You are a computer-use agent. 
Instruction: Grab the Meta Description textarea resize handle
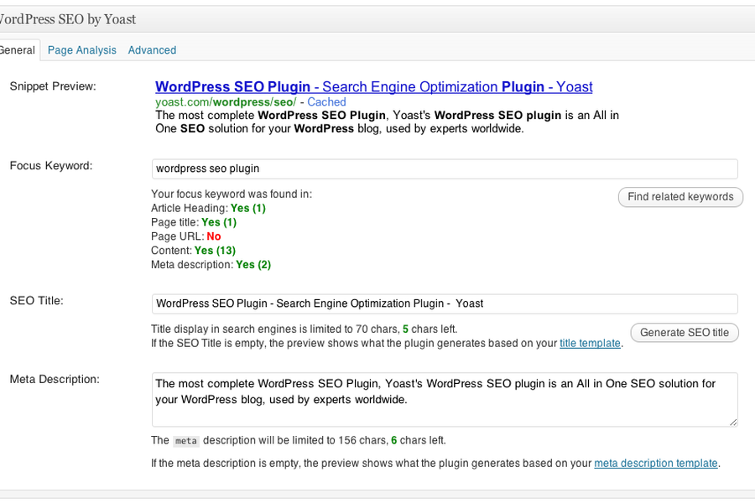733,422
